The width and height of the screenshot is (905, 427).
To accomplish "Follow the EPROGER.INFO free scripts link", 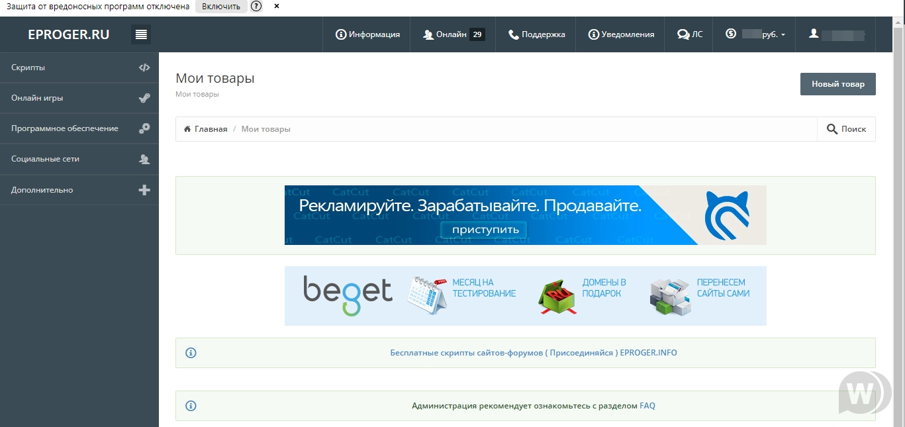I will pos(533,353).
